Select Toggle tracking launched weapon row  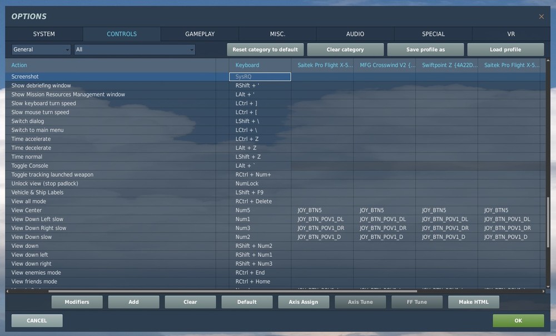276,175
